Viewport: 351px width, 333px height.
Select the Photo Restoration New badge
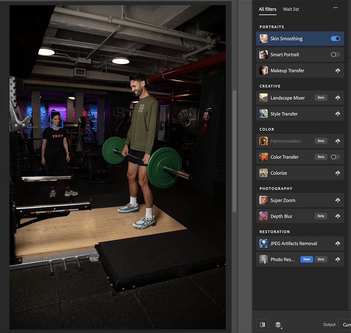pyautogui.click(x=307, y=259)
